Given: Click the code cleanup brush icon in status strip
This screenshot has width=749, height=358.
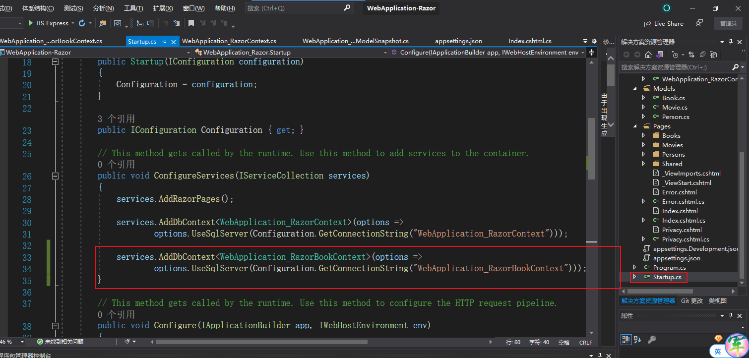Looking at the screenshot, I should click(x=127, y=342).
